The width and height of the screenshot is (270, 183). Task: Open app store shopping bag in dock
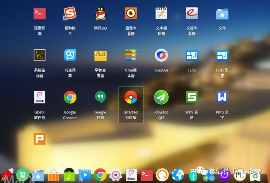[53, 175]
